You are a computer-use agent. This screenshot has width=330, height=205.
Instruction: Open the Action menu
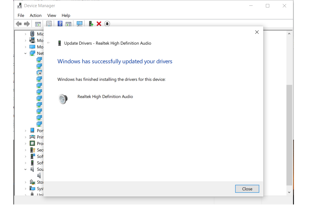point(36,15)
